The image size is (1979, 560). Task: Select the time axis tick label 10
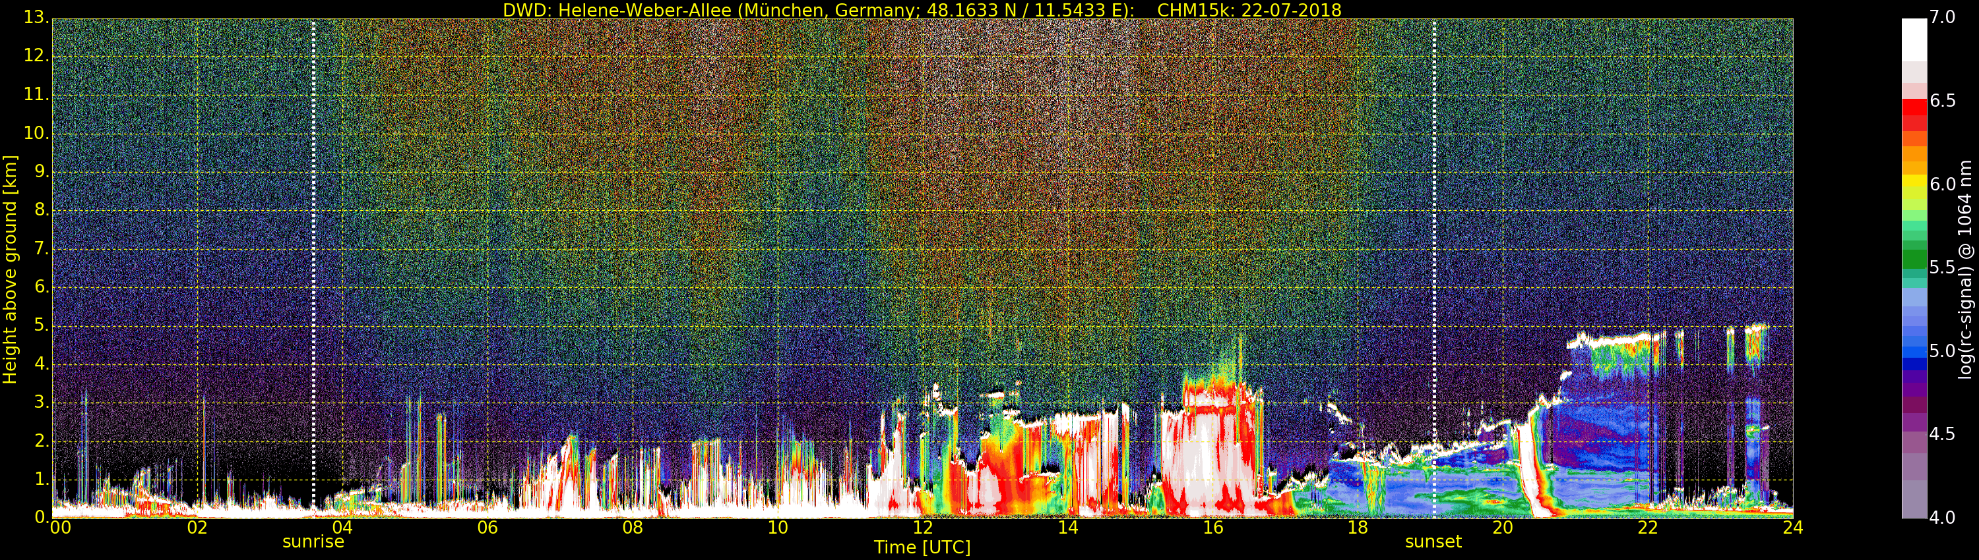click(778, 528)
